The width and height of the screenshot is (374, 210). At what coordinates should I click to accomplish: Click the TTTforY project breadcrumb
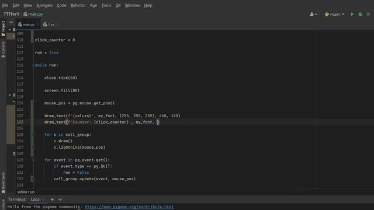click(11, 14)
